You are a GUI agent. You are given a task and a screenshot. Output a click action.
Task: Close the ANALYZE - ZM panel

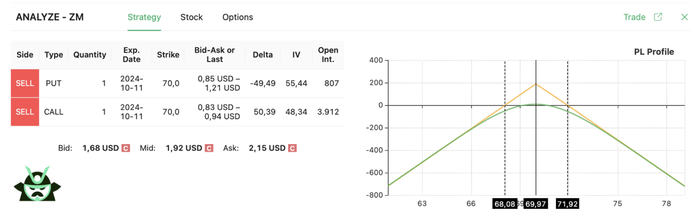(684, 17)
